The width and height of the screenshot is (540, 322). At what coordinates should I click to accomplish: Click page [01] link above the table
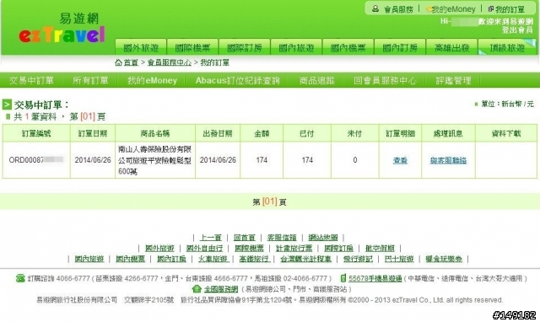point(88,116)
